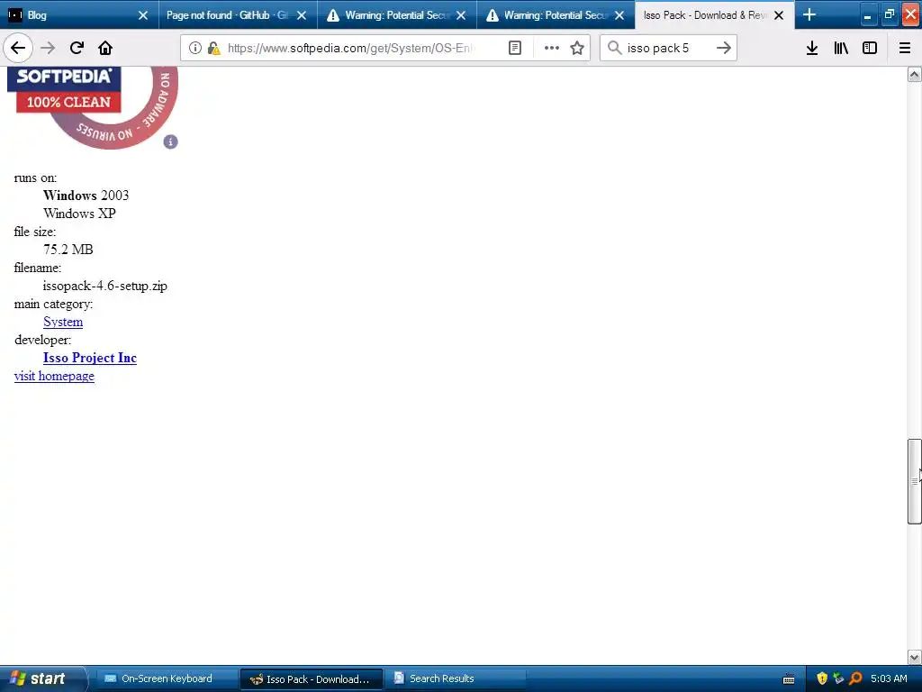Open Search Results from taskbar
Image resolution: width=922 pixels, height=692 pixels.
(456, 678)
